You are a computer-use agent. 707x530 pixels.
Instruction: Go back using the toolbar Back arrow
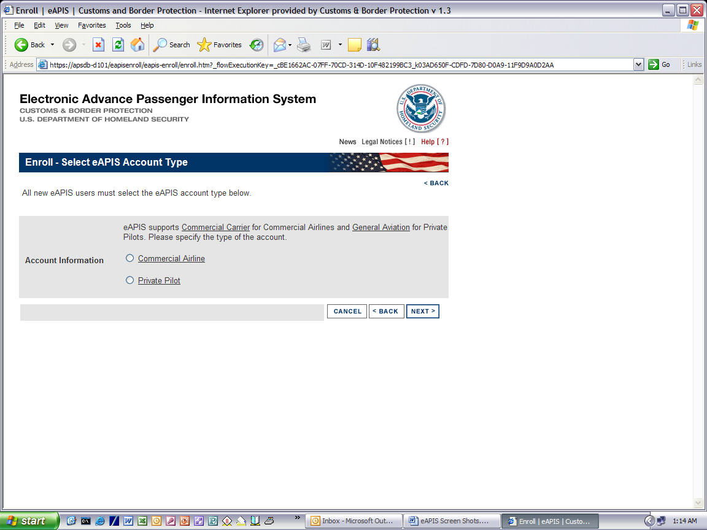click(21, 45)
